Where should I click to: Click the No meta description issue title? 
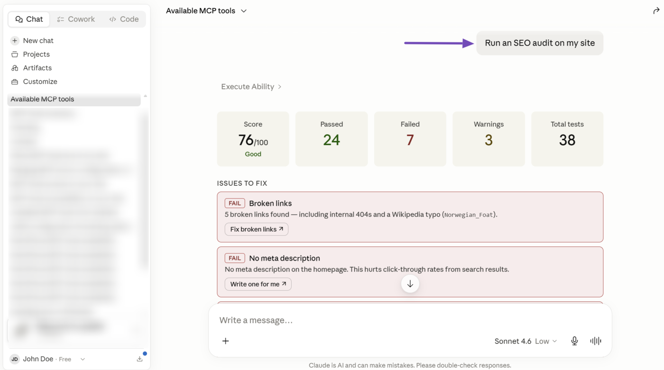point(285,258)
